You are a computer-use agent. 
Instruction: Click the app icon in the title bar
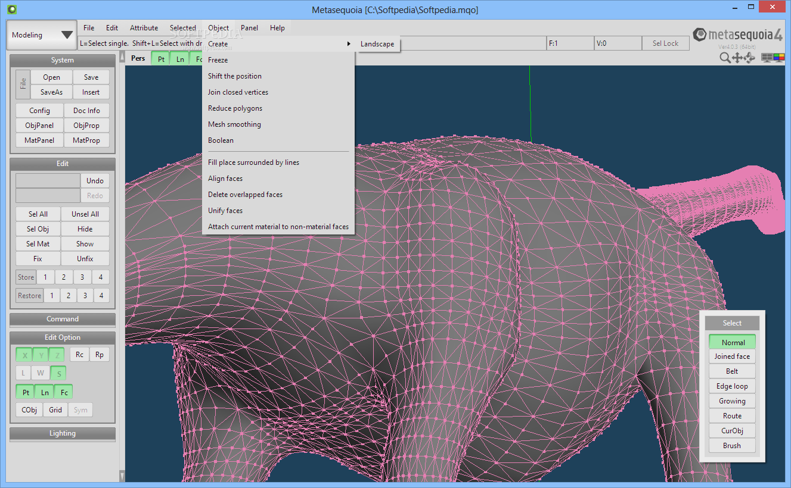coord(13,10)
